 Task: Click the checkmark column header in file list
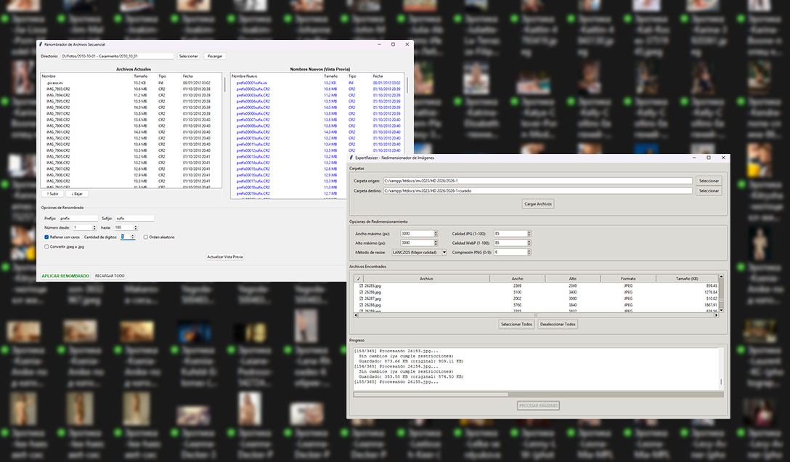pos(358,278)
